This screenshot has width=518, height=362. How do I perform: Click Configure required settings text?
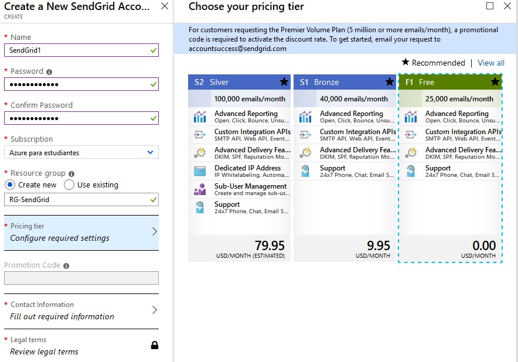[59, 238]
